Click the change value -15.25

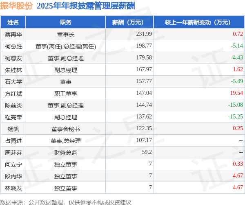click(236, 116)
